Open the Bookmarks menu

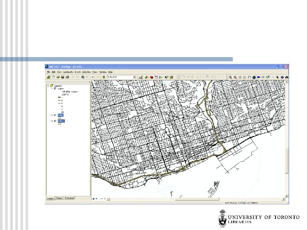[68, 72]
